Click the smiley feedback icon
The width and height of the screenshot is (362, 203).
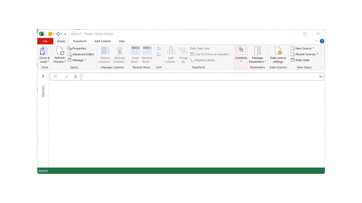[50, 34]
